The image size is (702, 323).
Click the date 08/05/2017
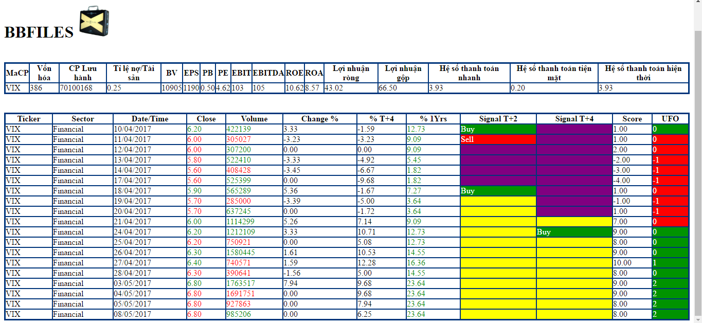132,314
